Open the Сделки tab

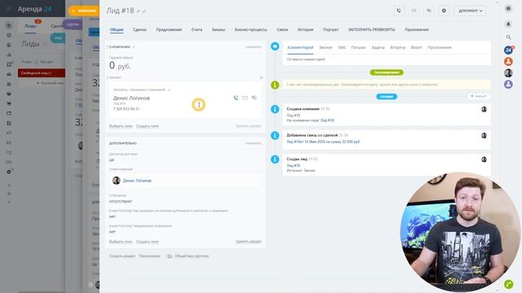pos(139,29)
